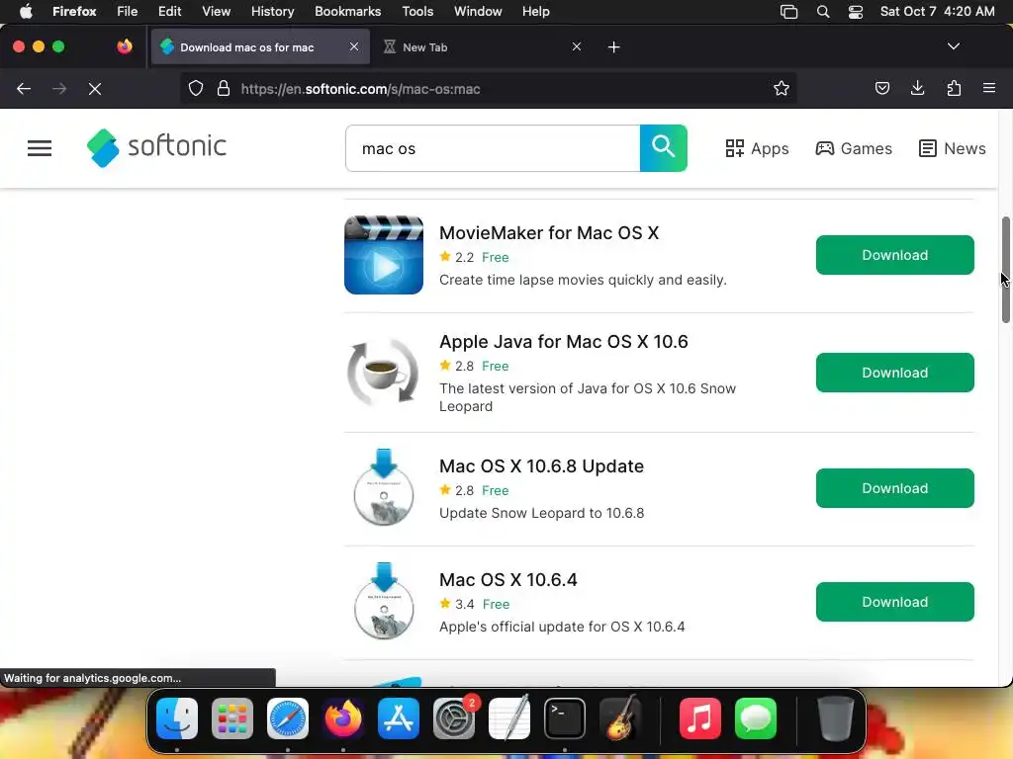
Task: Open the Games section
Action: [x=854, y=148]
